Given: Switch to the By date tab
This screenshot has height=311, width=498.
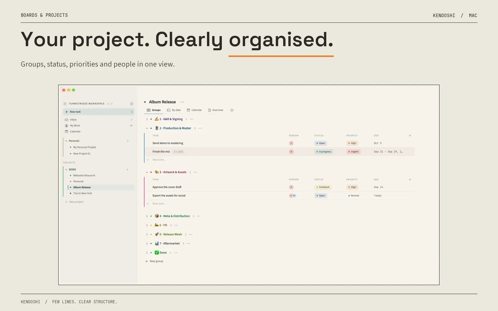Looking at the screenshot, I should tap(174, 110).
